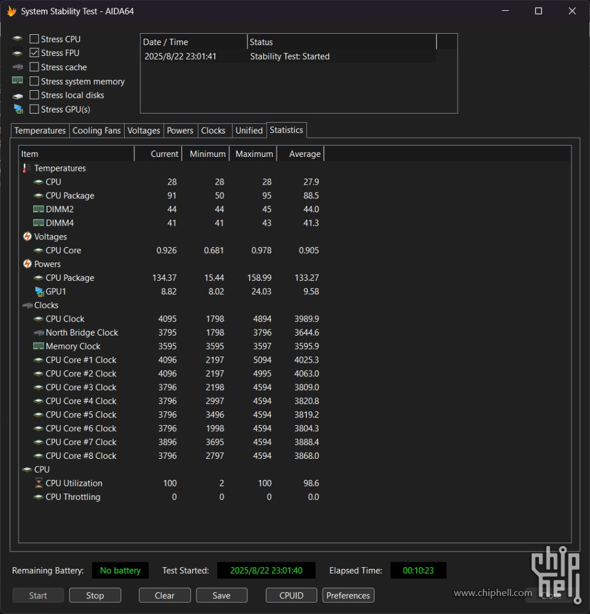The width and height of the screenshot is (590, 614).
Task: Click the chip icon of CPU Clock row
Action: tap(39, 319)
